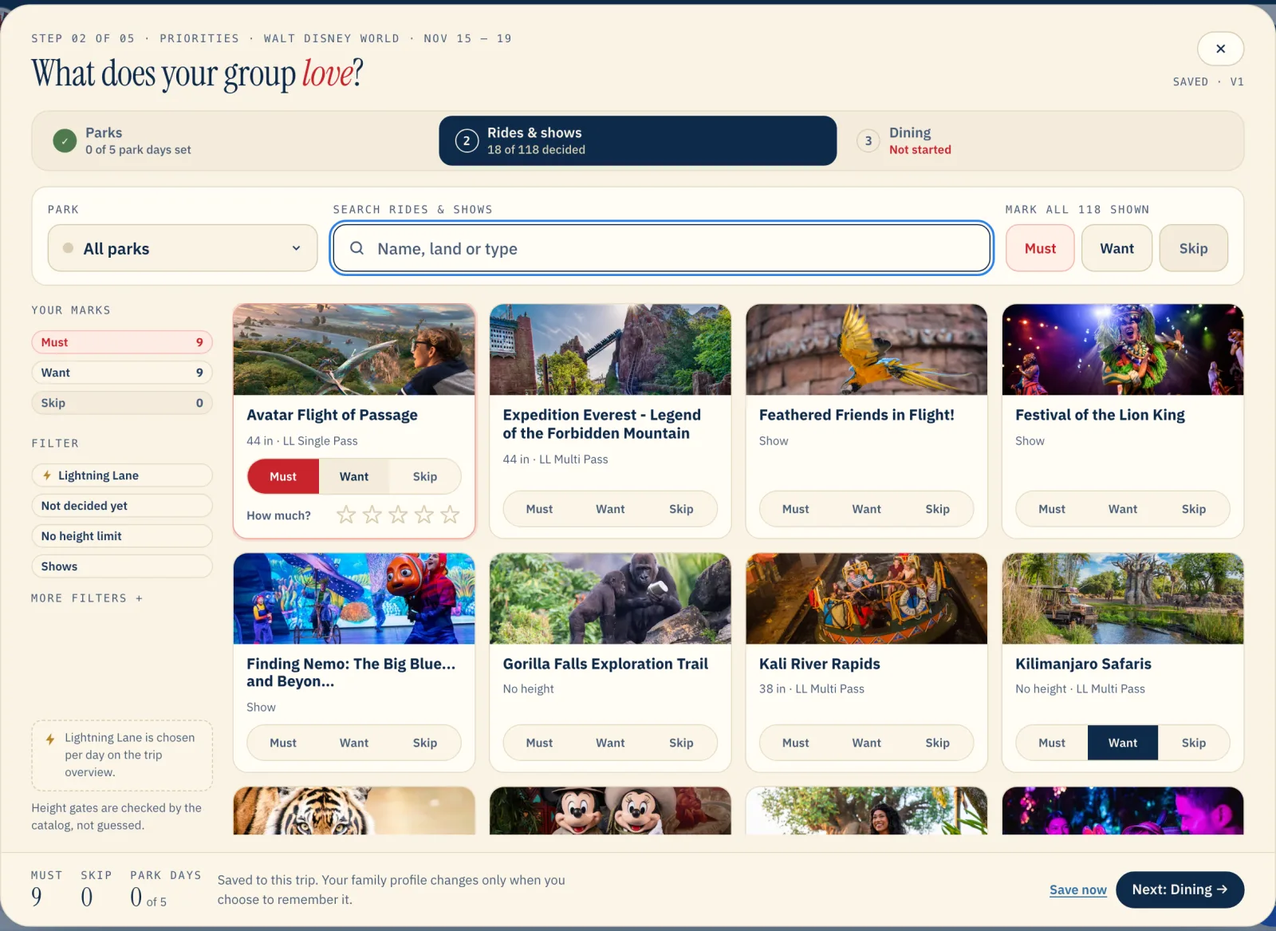Image resolution: width=1276 pixels, height=931 pixels.
Task: Click the step 3 circle beside Dining
Action: [x=868, y=140]
